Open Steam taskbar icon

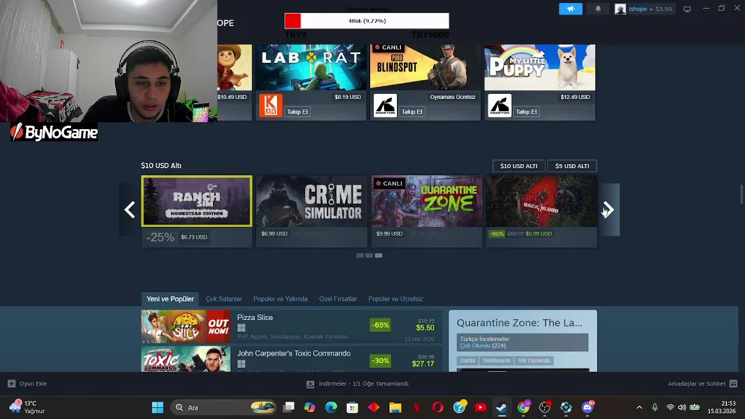(x=502, y=407)
